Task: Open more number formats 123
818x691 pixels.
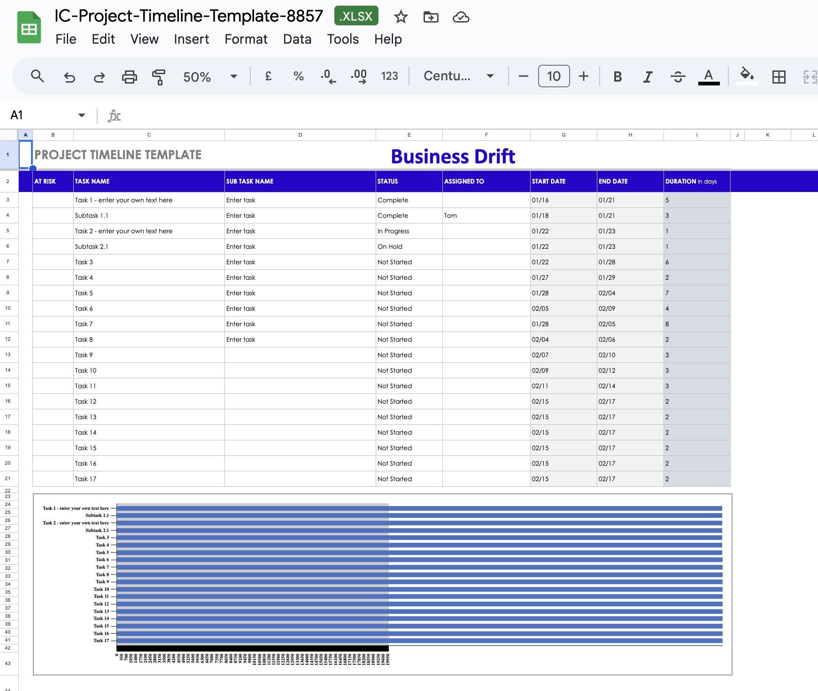Action: click(389, 76)
